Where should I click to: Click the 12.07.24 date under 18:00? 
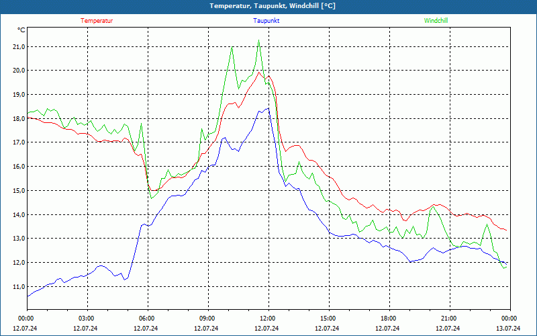pos(387,328)
